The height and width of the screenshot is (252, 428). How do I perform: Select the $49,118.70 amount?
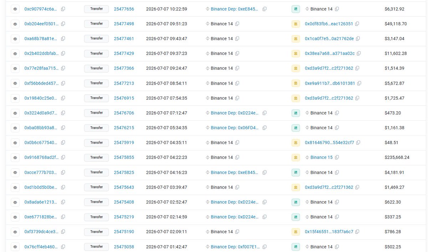pyautogui.click(x=396, y=24)
